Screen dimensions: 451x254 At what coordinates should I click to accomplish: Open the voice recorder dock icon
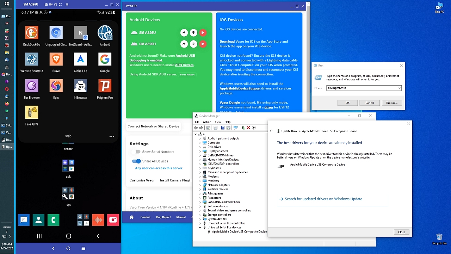98,220
